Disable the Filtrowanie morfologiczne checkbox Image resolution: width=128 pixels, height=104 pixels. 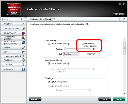(83, 44)
